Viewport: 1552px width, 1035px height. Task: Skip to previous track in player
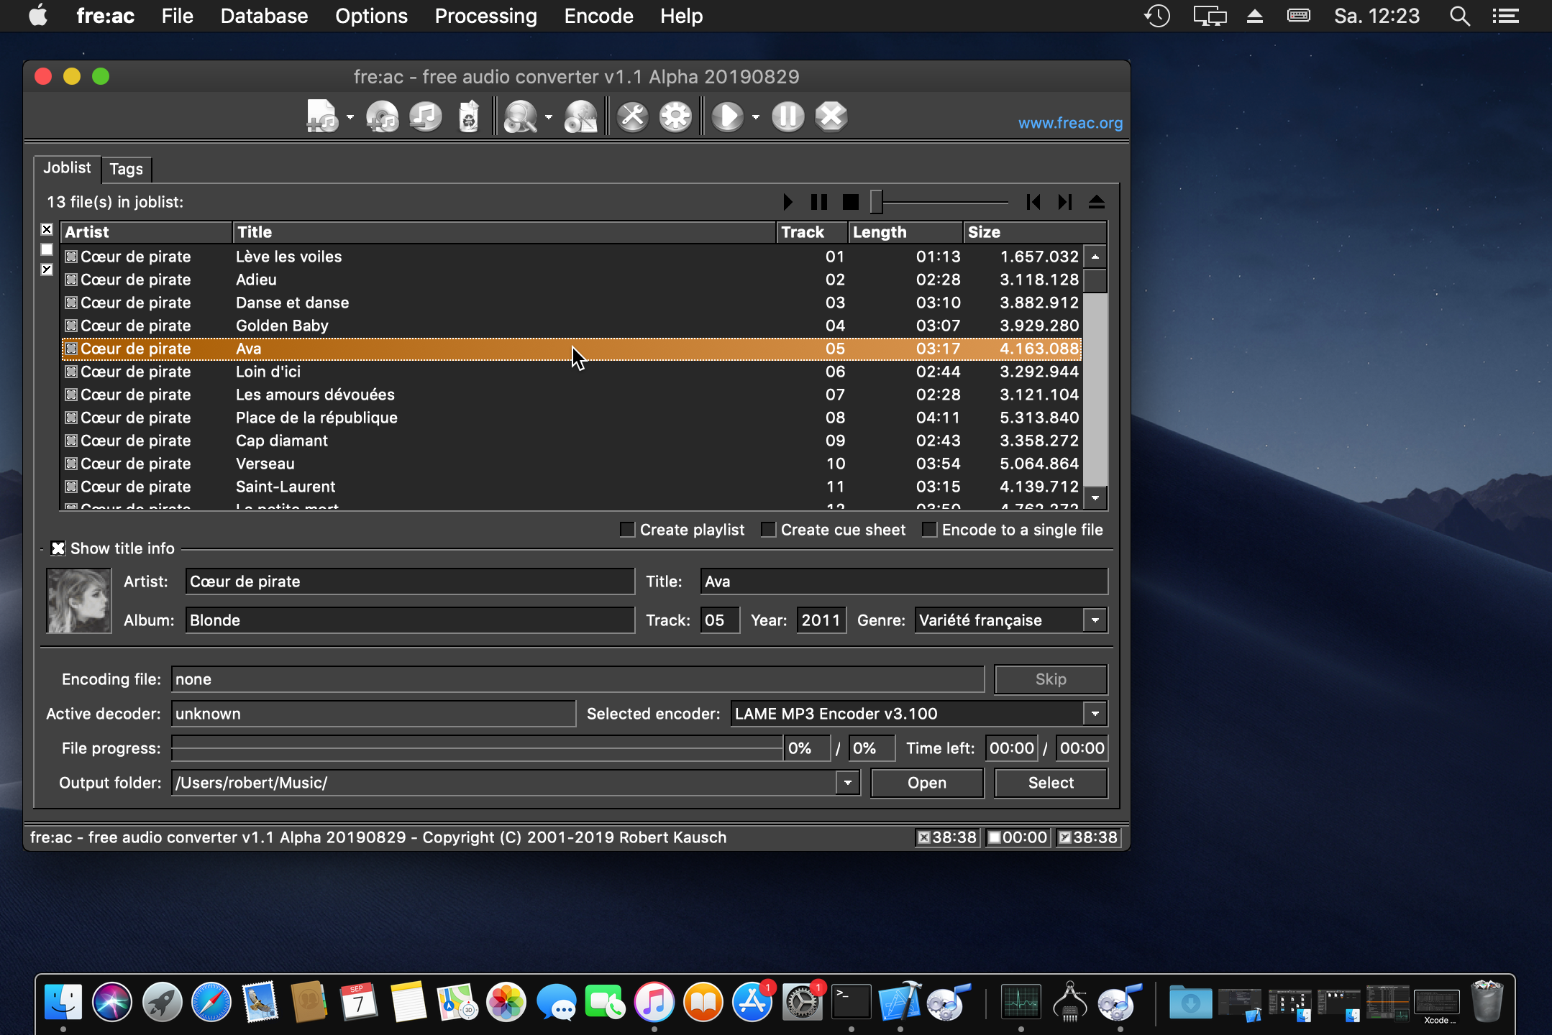click(x=1033, y=202)
